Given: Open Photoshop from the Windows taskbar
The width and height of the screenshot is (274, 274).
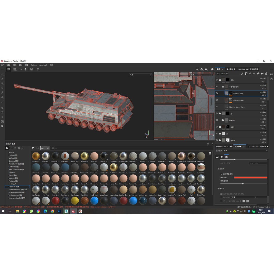Looking at the screenshot, I should [59, 211].
